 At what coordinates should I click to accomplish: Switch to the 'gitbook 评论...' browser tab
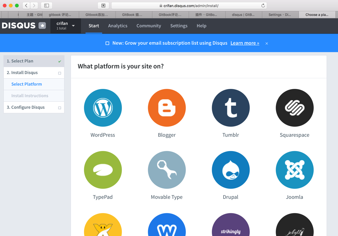60,15
